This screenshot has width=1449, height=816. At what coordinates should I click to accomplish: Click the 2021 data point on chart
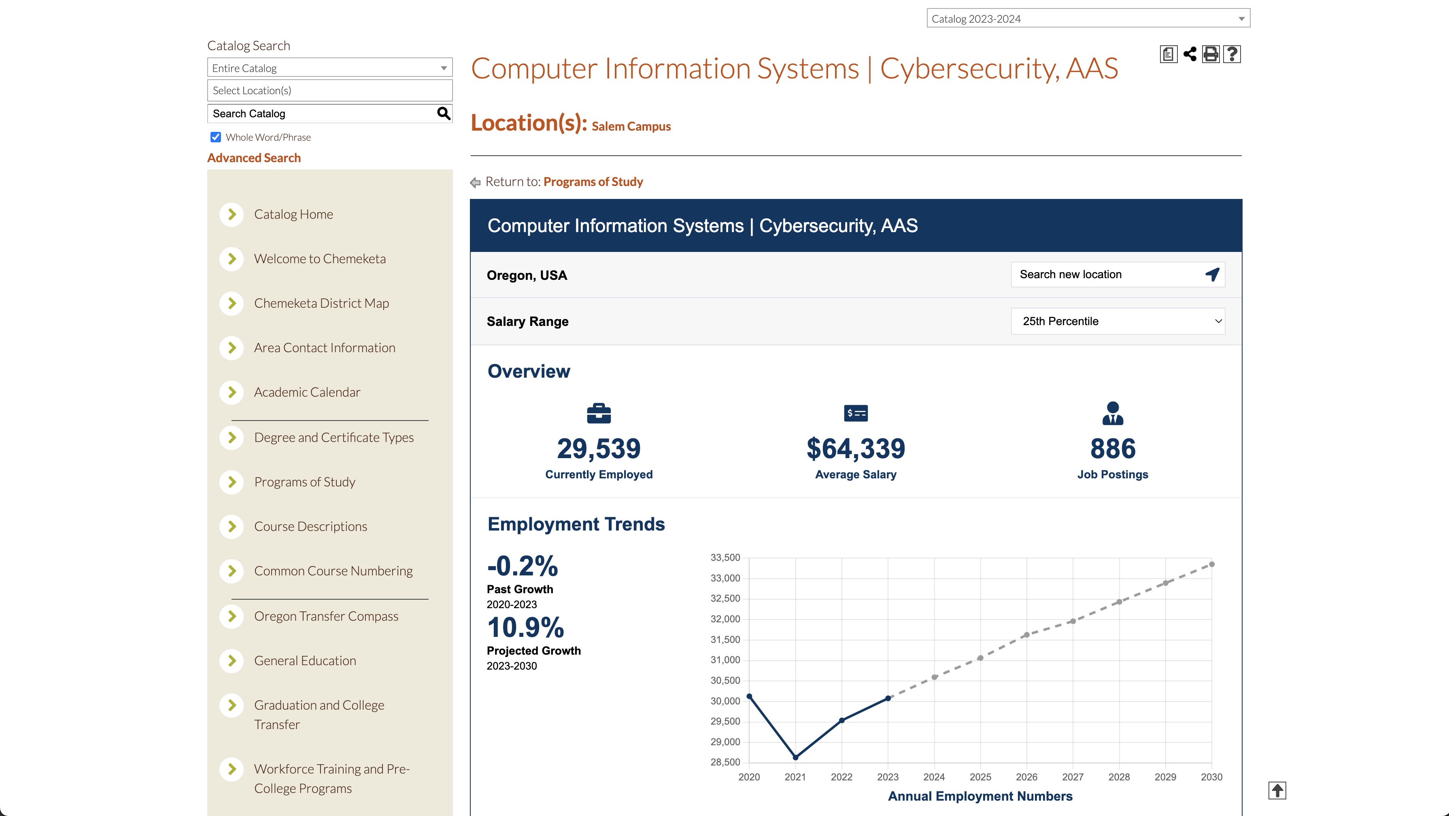pyautogui.click(x=795, y=757)
